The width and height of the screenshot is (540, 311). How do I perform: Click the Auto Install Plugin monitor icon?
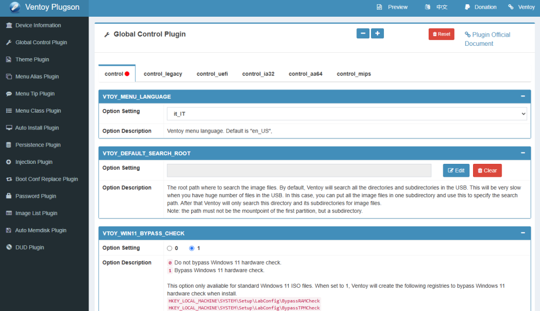[9, 128]
